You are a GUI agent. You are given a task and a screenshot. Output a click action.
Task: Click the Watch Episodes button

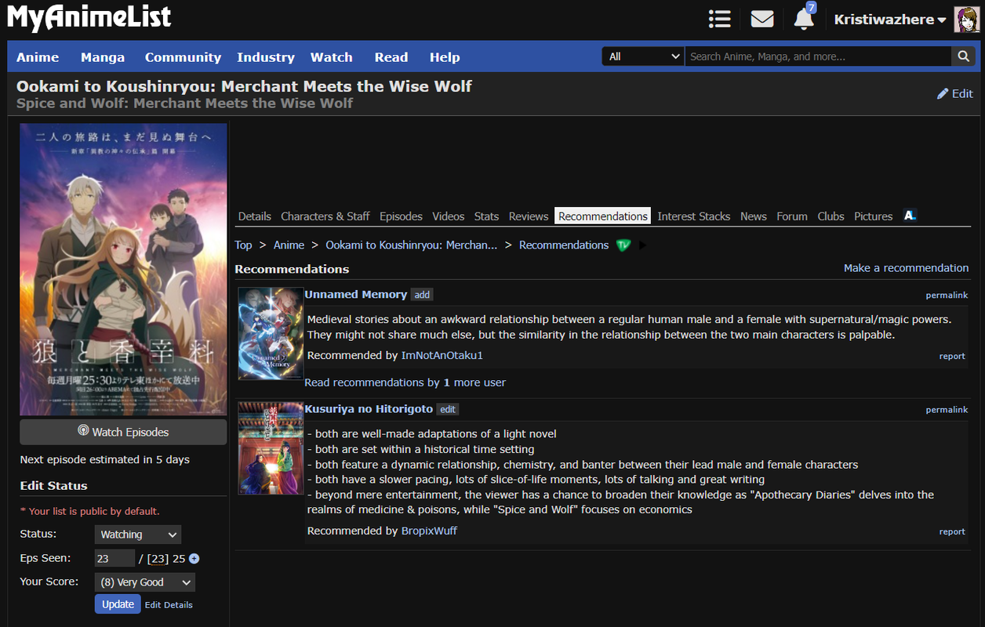pyautogui.click(x=123, y=432)
